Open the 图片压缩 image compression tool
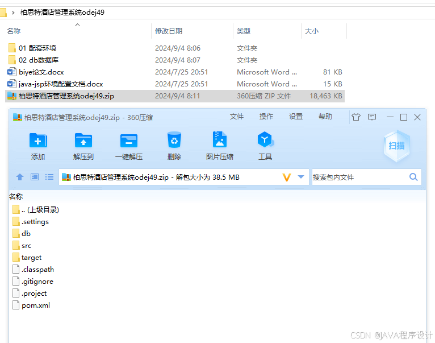 pos(219,139)
